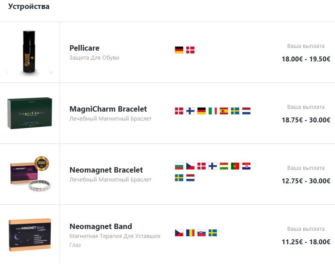Click the Pellicare spray bottle thumbnail
Screen dimensions: 335x264
[x=30, y=52]
